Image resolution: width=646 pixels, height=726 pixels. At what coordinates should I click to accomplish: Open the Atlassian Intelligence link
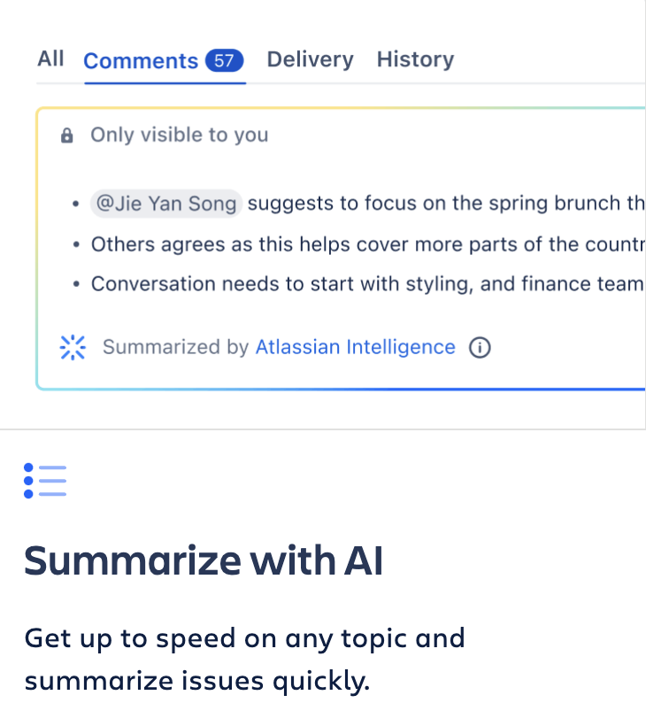pos(355,347)
